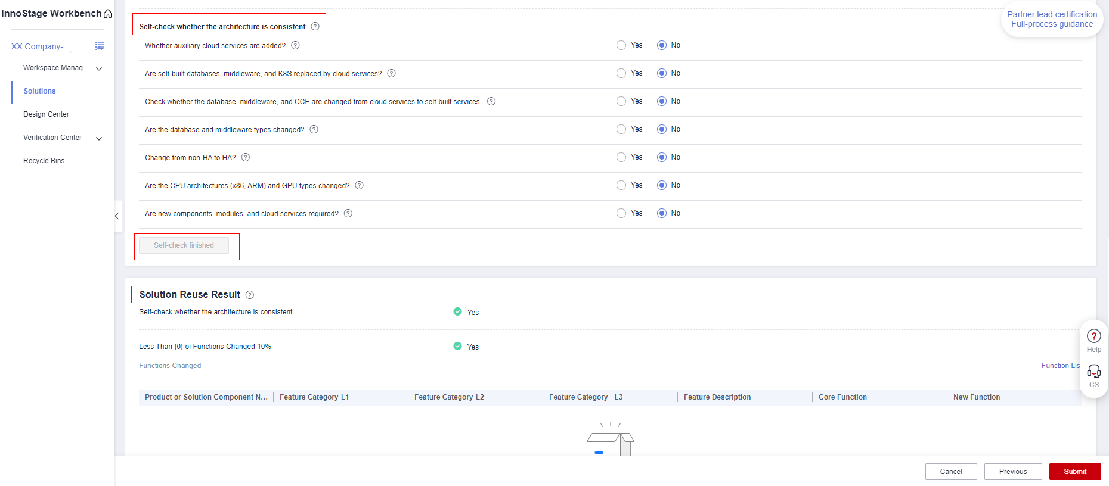Select Yes for CPU architectures and GPU changed
This screenshot has height=486, width=1109.
[621, 185]
